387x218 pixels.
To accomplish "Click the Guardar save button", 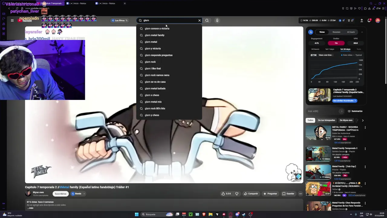I will click(x=288, y=194).
